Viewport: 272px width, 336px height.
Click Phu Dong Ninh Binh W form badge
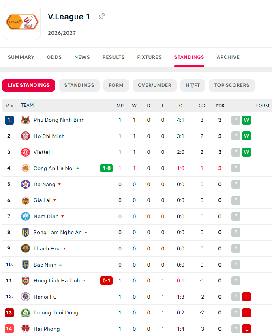point(246,120)
